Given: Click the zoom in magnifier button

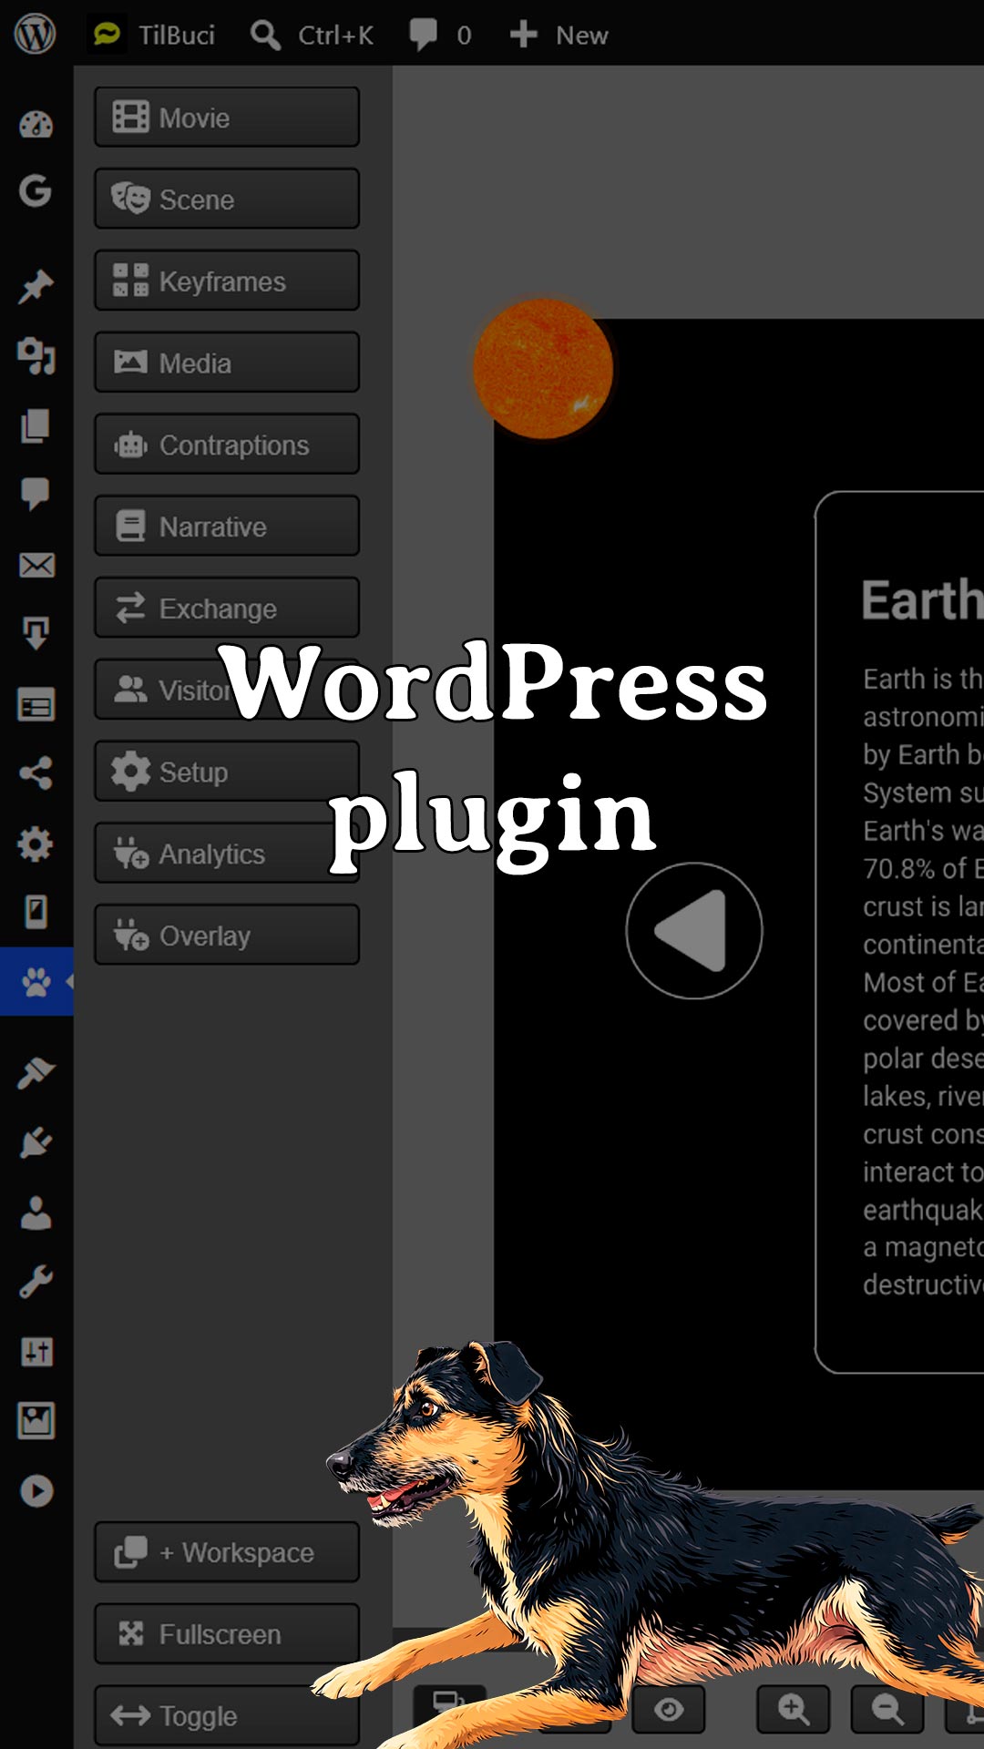Looking at the screenshot, I should [793, 1709].
